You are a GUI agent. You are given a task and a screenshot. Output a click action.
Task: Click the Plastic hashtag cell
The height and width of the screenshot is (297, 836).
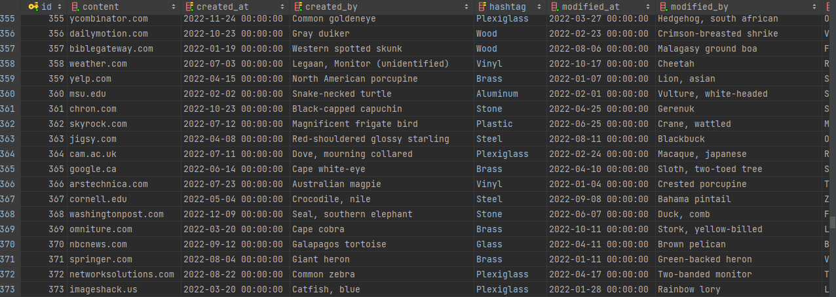(510, 124)
